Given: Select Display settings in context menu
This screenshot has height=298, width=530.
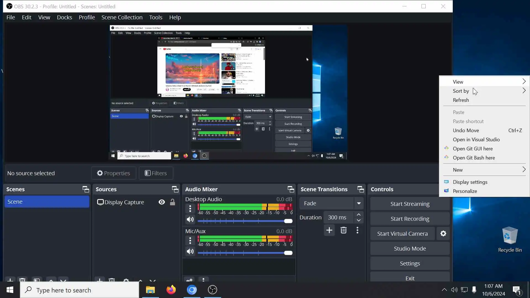Looking at the screenshot, I should pyautogui.click(x=470, y=182).
